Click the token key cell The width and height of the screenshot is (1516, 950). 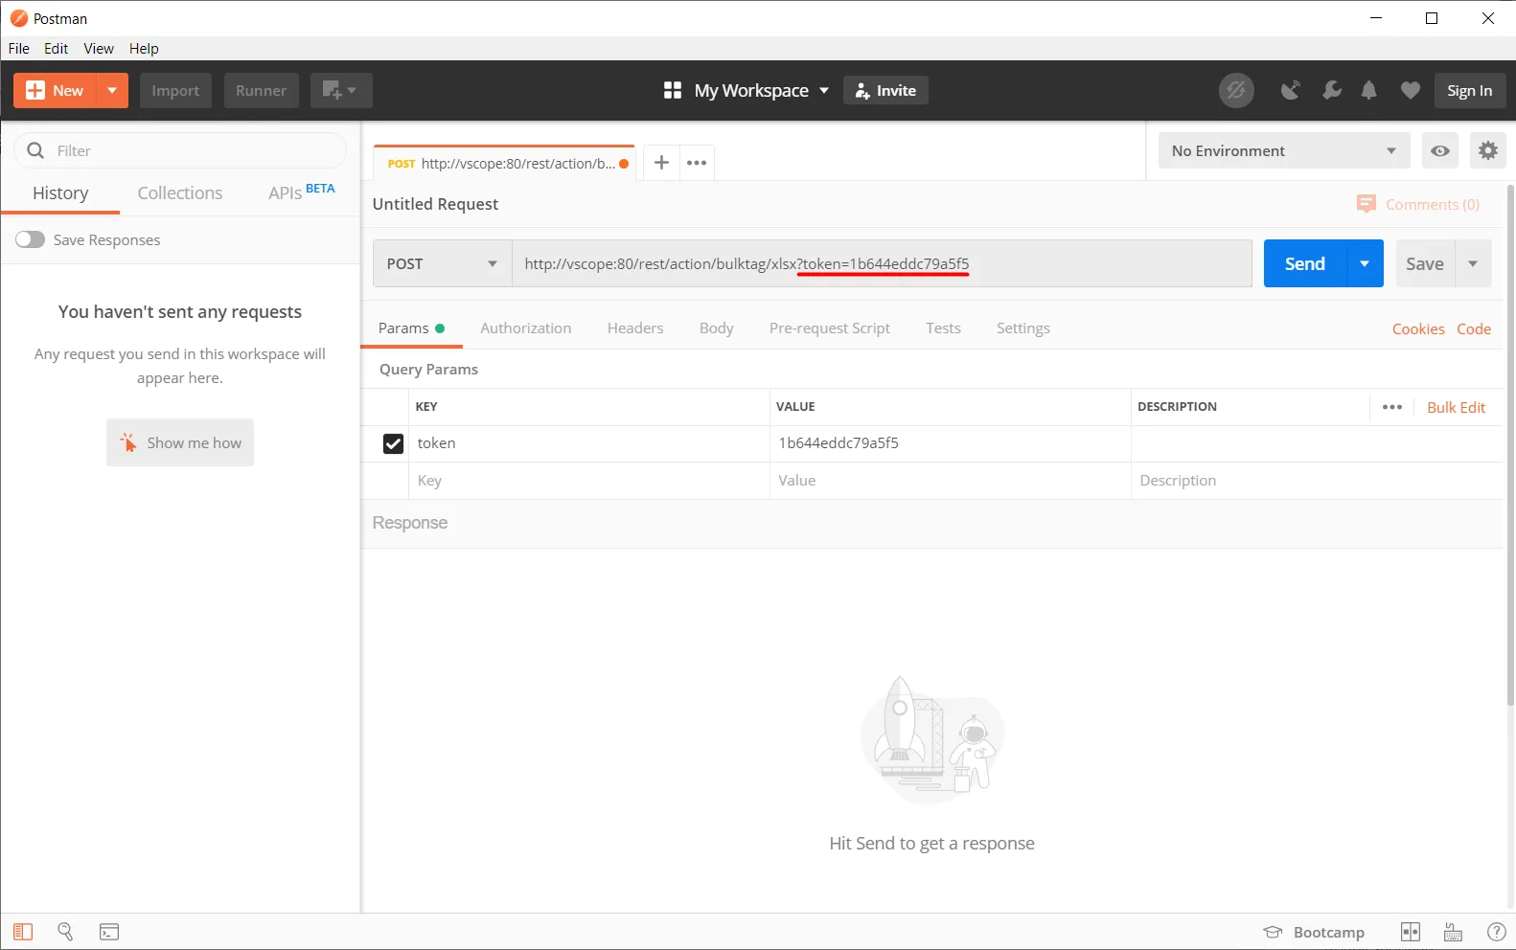coord(589,443)
